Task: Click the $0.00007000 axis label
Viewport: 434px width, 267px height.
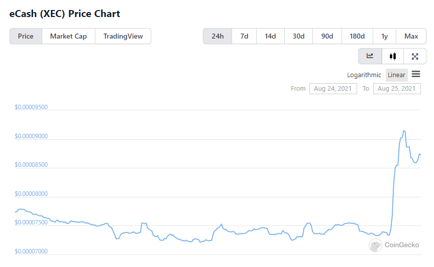Action: (x=31, y=251)
